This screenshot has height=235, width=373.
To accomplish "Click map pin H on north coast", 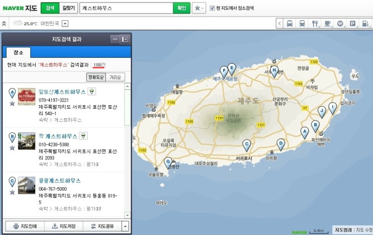I will click(x=274, y=71).
